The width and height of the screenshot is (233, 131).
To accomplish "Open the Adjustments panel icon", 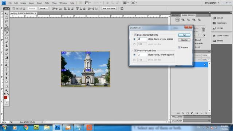I will tap(214, 36).
